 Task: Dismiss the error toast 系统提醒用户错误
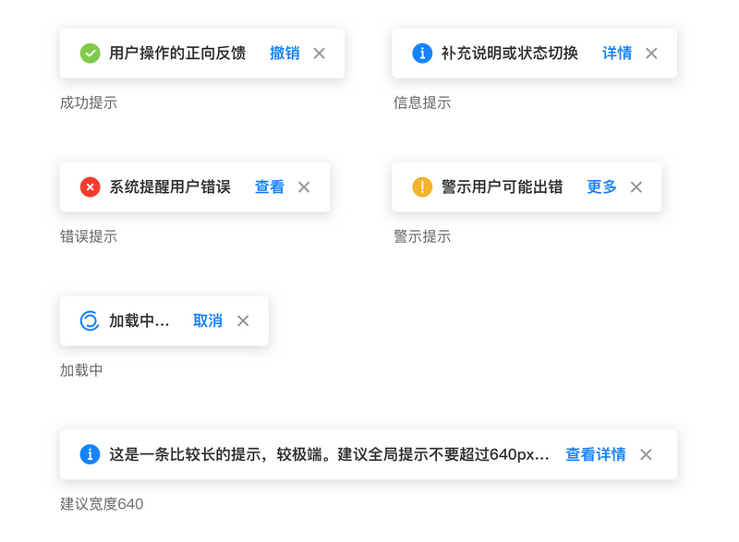click(304, 187)
